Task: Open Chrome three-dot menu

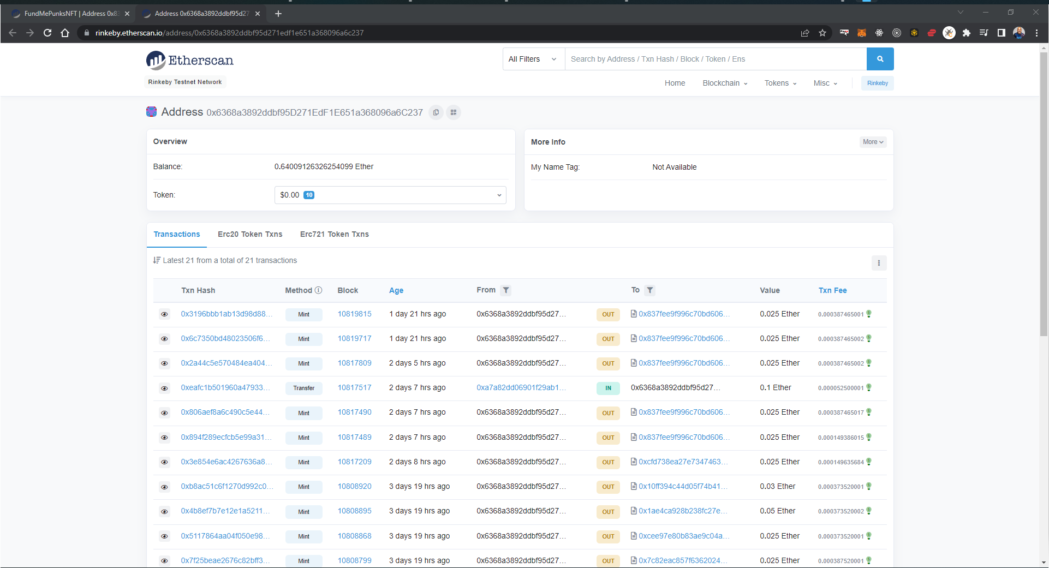Action: 1036,33
